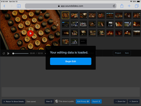Zoom In the timeline

(134, 101)
